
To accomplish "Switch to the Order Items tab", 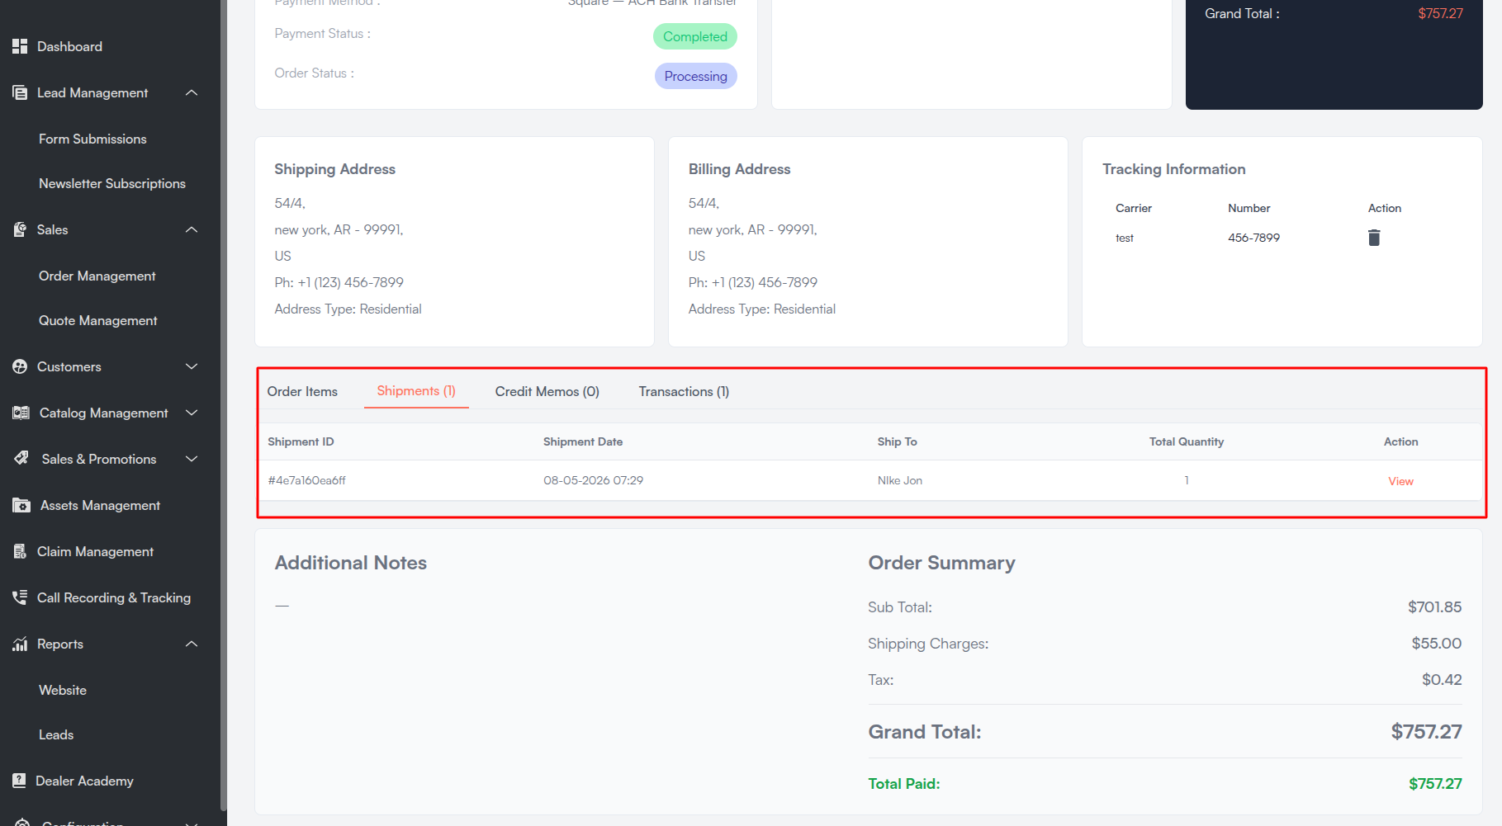I will tap(302, 391).
